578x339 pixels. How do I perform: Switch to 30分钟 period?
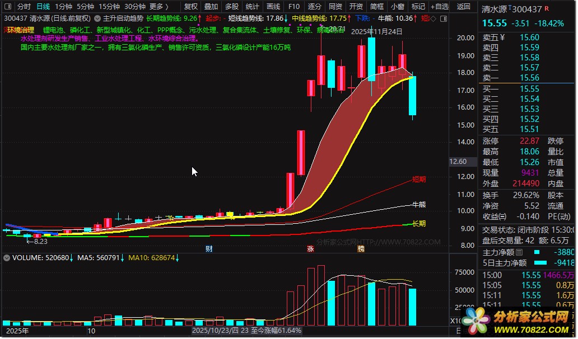pyautogui.click(x=135, y=7)
